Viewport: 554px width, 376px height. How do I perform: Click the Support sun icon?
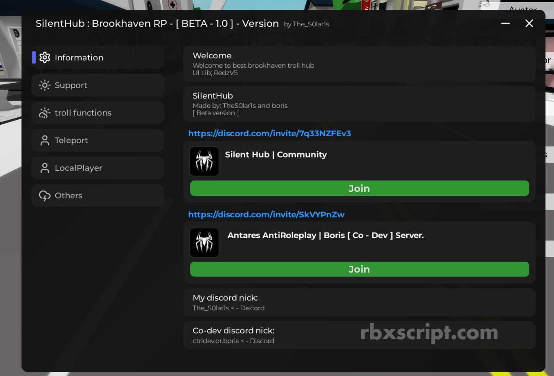click(45, 85)
